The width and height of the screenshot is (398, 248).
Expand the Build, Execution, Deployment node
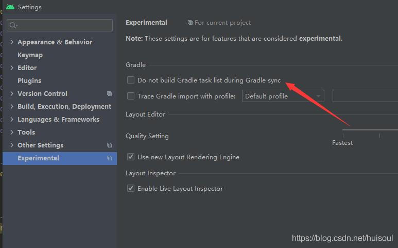pyautogui.click(x=12, y=107)
